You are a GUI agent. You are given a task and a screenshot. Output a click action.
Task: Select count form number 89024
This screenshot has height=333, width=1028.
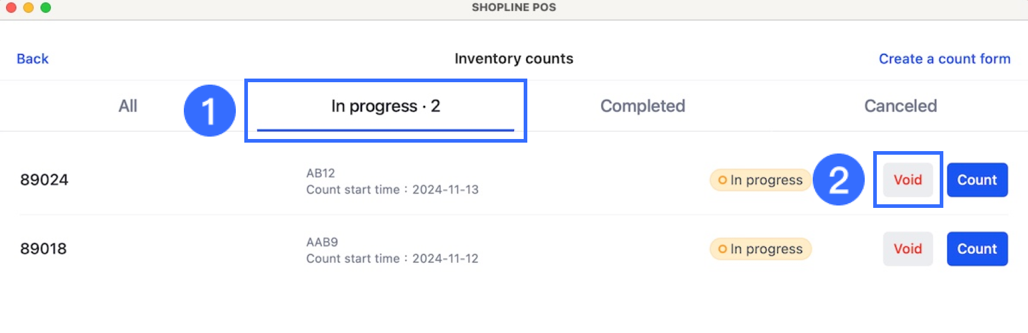click(x=44, y=180)
